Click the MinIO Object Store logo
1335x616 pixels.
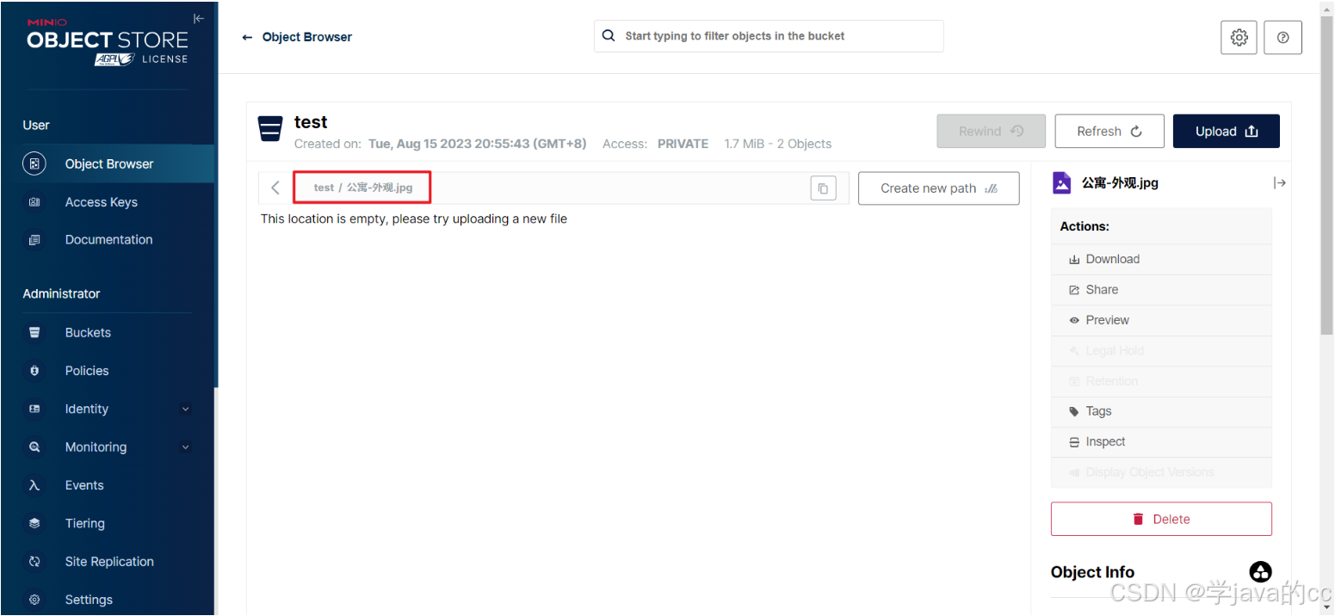point(107,42)
